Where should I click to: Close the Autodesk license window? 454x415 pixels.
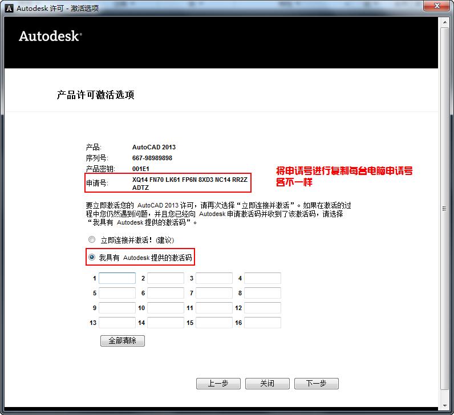[437, 6]
